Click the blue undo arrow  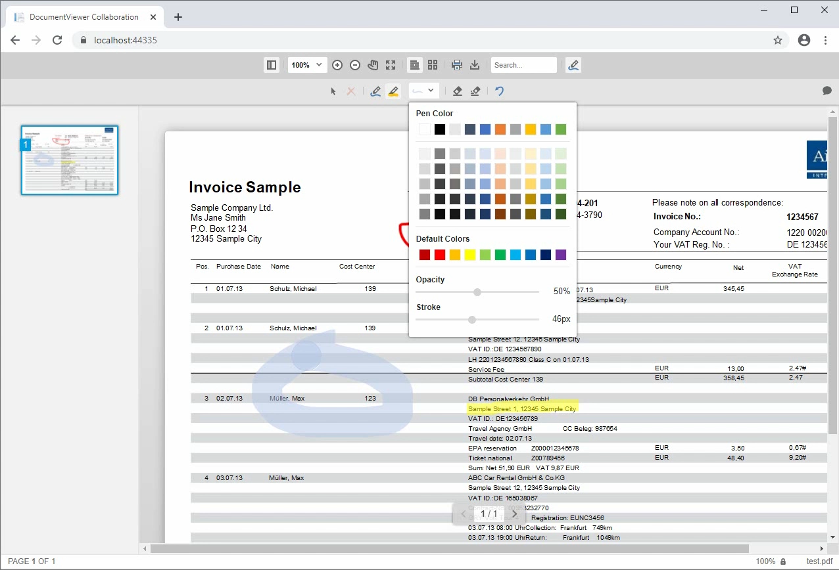[x=500, y=91]
